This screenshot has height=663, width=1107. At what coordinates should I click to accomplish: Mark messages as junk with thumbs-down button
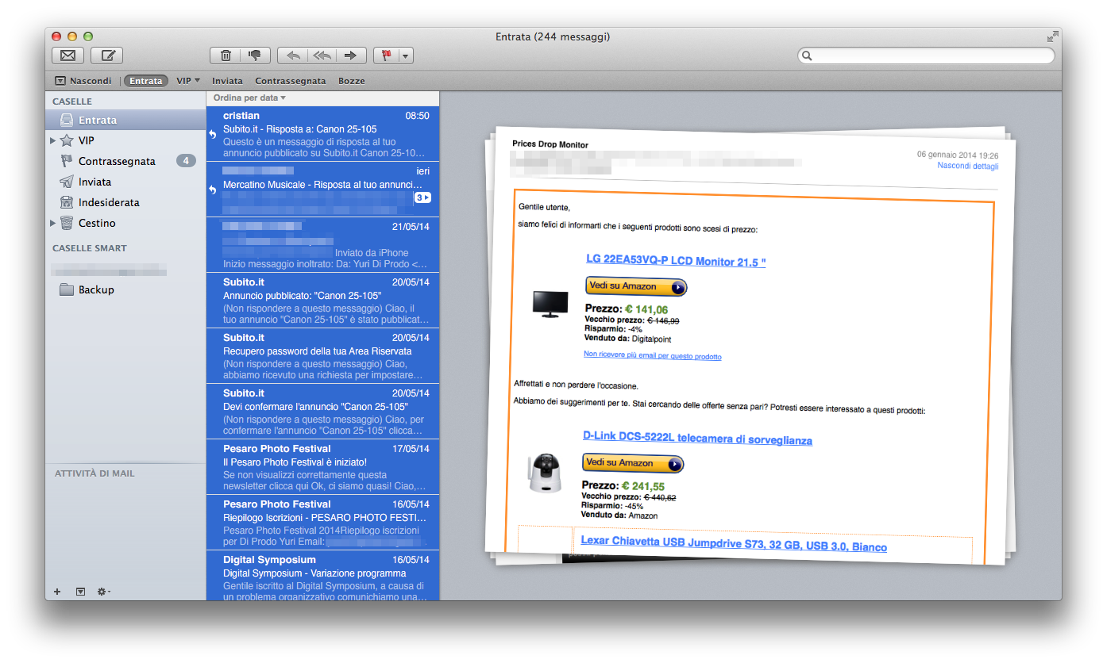tap(254, 56)
